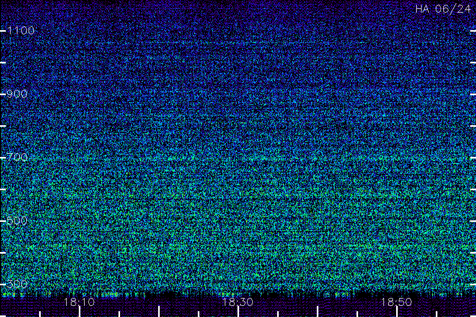Click the 300 frequency axis label
Viewport: 476px width, 317px height.
[x=17, y=284]
